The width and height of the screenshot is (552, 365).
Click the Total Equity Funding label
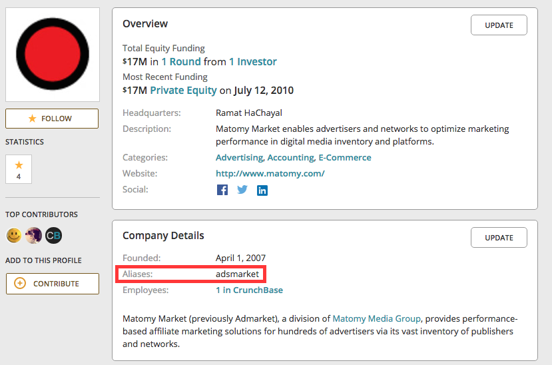[164, 48]
